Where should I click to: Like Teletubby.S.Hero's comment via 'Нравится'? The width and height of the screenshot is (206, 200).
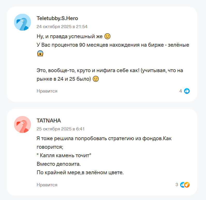pos(47,91)
